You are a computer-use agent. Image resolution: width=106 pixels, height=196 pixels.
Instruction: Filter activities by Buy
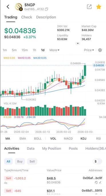pyautogui.click(x=20, y=161)
